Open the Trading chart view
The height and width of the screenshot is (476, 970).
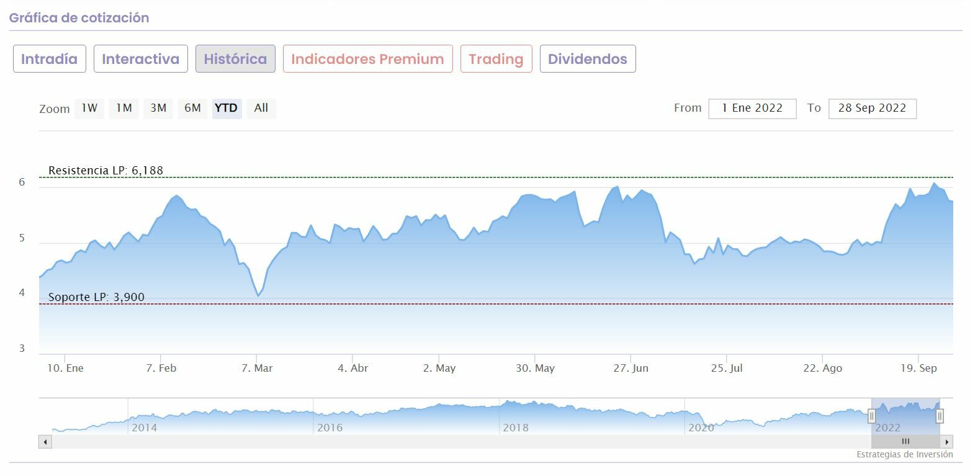496,59
